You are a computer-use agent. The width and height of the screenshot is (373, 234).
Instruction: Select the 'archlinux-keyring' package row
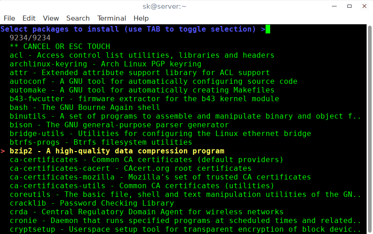coord(106,64)
